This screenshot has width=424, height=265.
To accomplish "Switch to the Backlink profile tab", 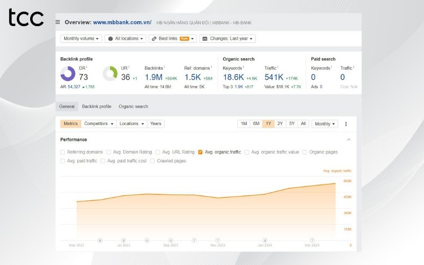I will click(x=96, y=107).
